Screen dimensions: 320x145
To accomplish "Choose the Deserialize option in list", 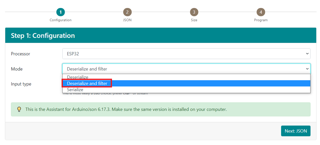I will pos(186,77).
